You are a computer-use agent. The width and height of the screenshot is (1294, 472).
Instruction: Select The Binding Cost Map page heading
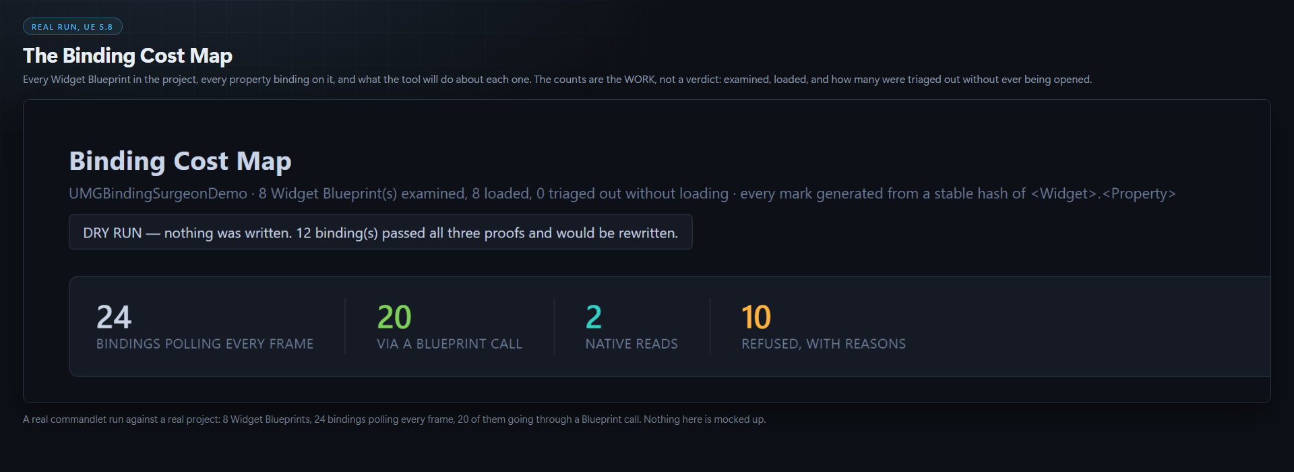(127, 55)
